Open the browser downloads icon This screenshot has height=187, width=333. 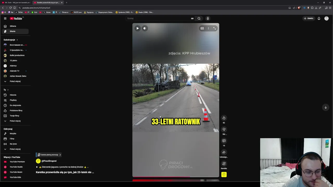click(316, 8)
